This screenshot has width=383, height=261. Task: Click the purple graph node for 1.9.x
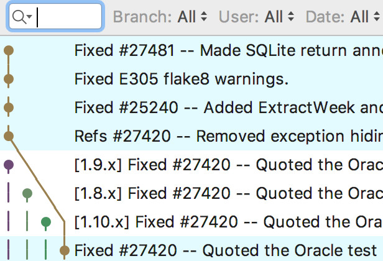[x=9, y=165]
